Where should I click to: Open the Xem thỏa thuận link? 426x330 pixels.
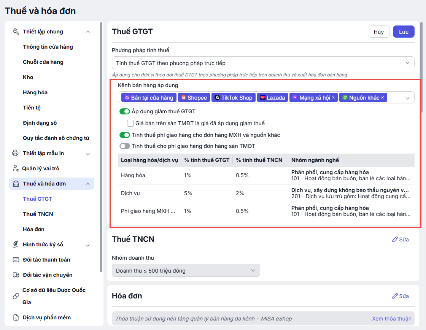[x=391, y=319]
